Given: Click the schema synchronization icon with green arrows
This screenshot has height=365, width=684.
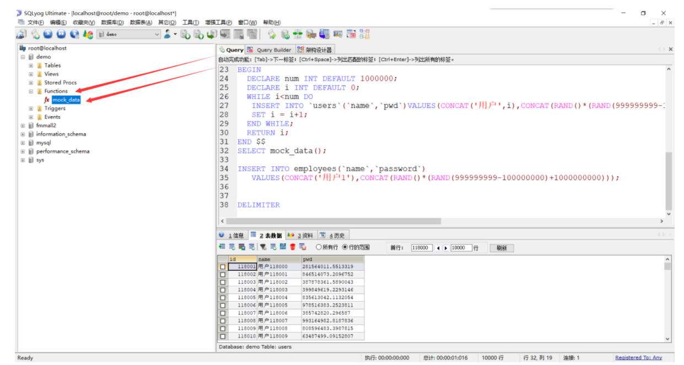Looking at the screenshot, I should pos(298,34).
